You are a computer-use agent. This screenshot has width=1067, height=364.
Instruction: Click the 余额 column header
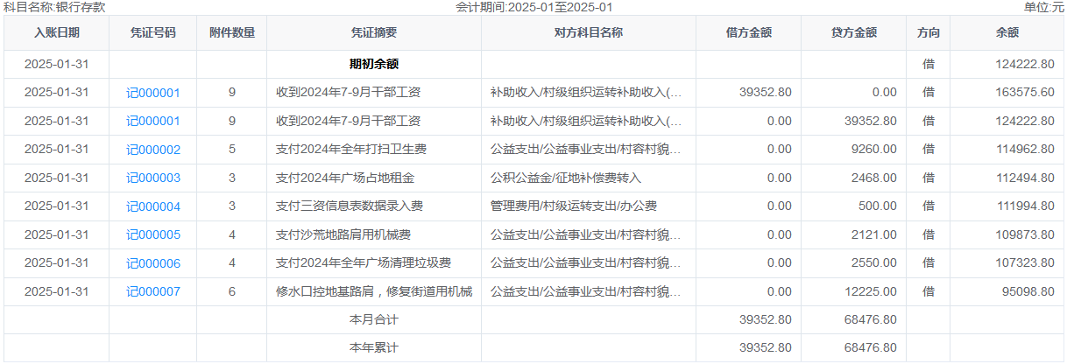pyautogui.click(x=1007, y=33)
